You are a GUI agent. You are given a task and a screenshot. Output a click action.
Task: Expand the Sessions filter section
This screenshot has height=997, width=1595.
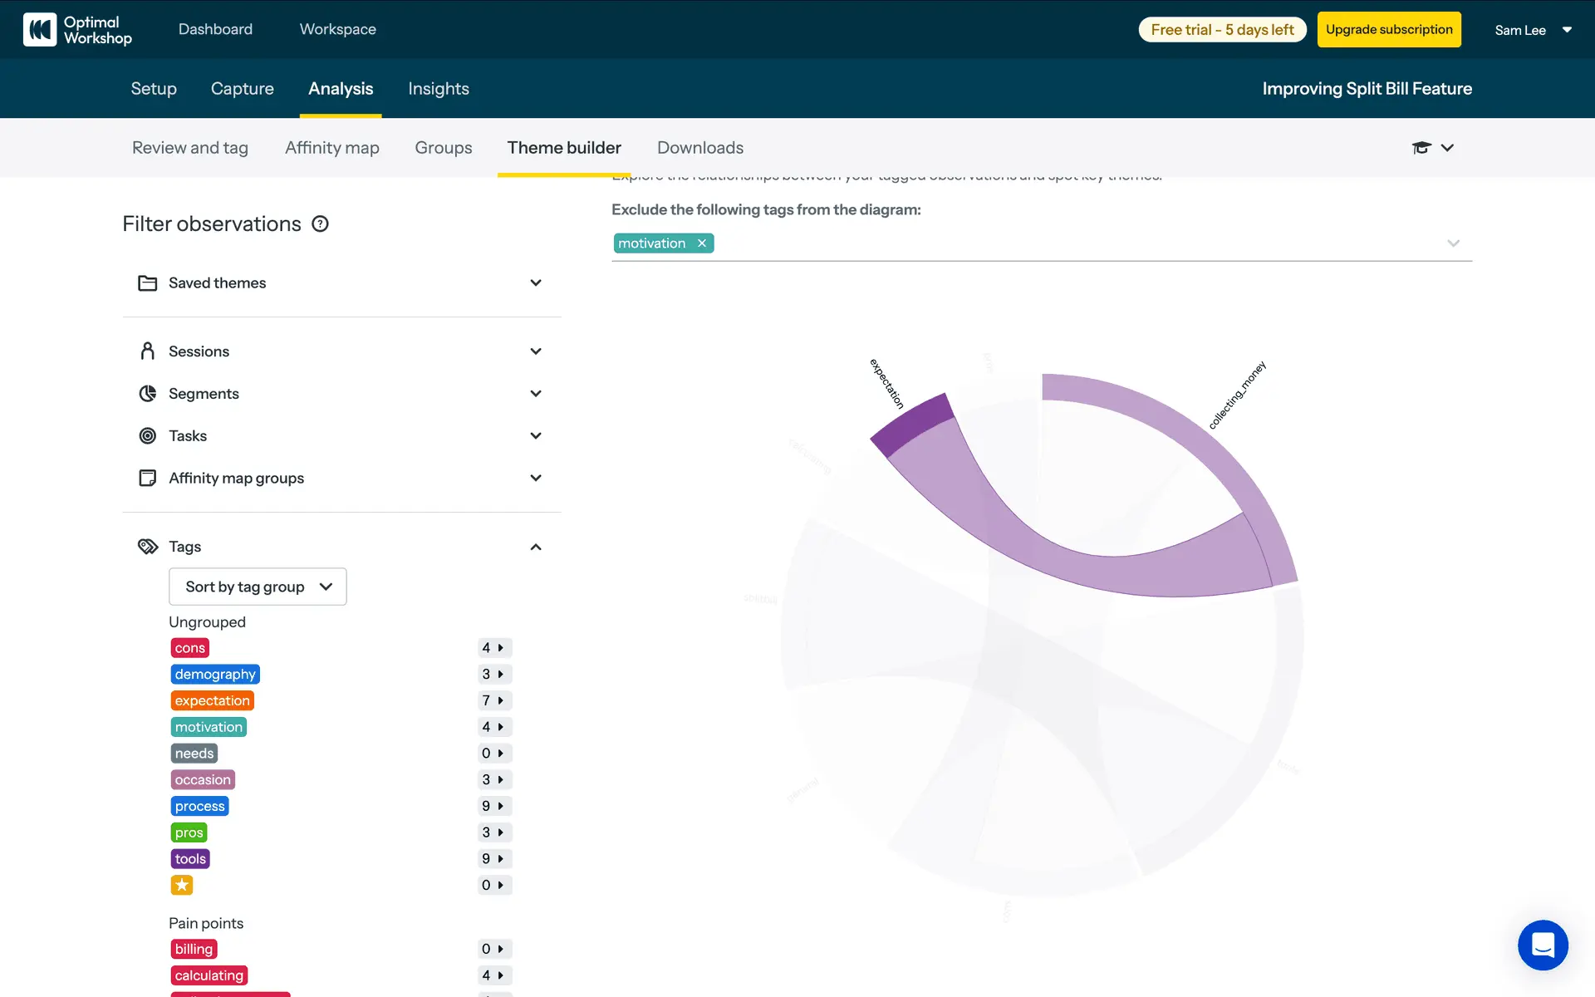tap(536, 351)
